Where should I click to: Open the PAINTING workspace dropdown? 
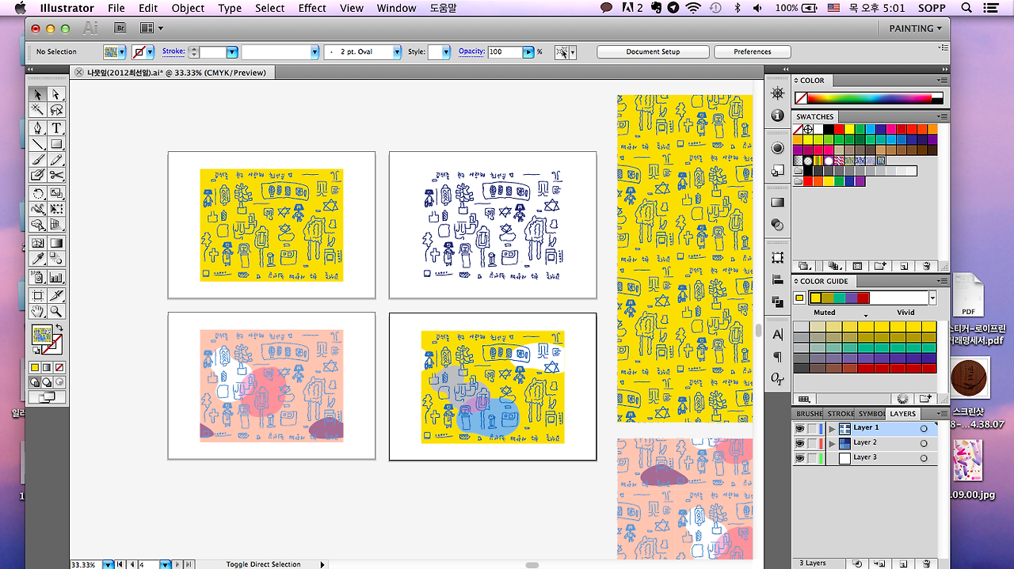coord(916,28)
